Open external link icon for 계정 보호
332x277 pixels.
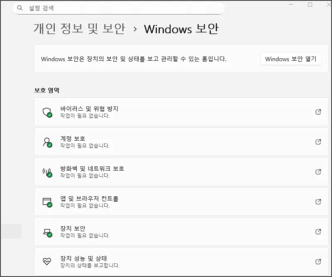(318, 142)
